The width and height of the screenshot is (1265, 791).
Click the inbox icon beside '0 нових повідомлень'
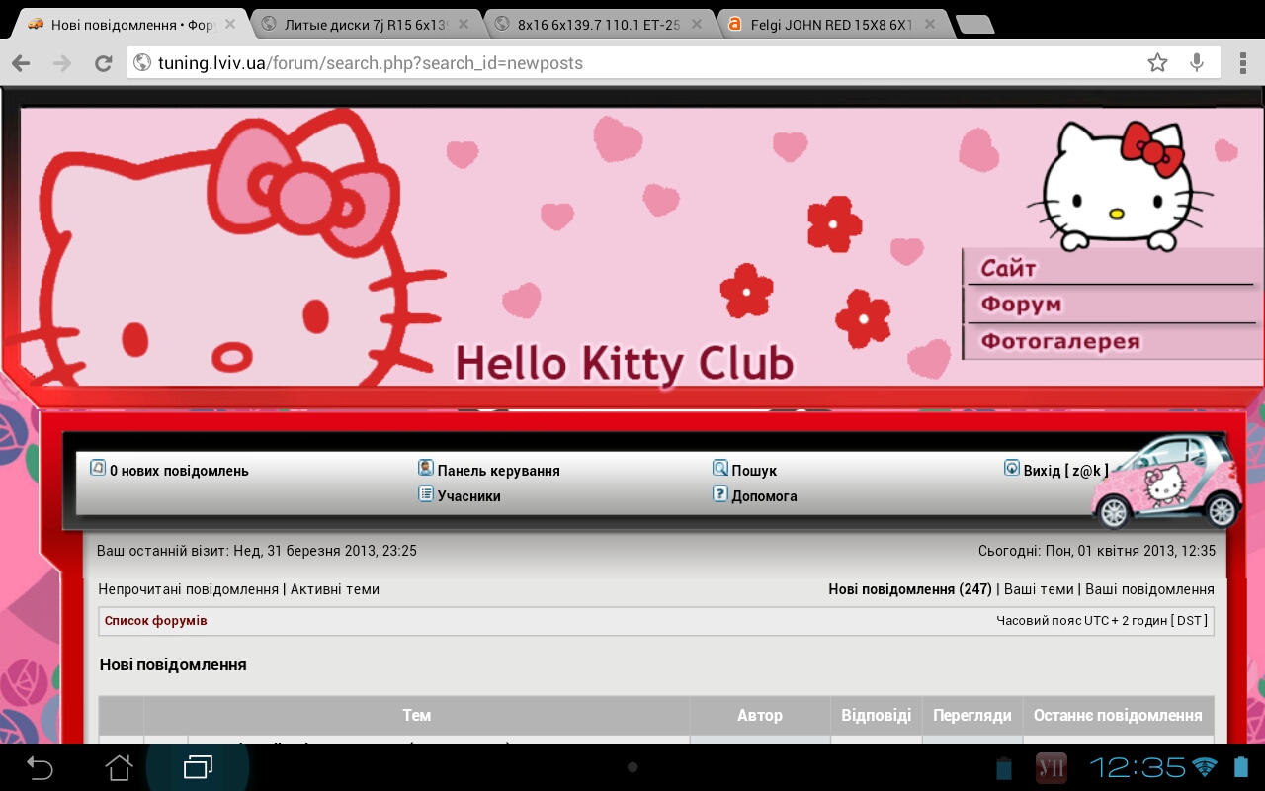point(98,468)
